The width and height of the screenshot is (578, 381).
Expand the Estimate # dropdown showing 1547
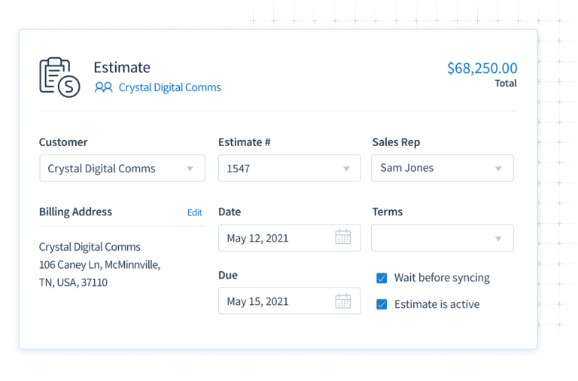(288, 169)
